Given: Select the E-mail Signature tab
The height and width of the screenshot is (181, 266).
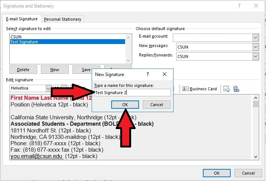Looking at the screenshot, I should pyautogui.click(x=22, y=19).
